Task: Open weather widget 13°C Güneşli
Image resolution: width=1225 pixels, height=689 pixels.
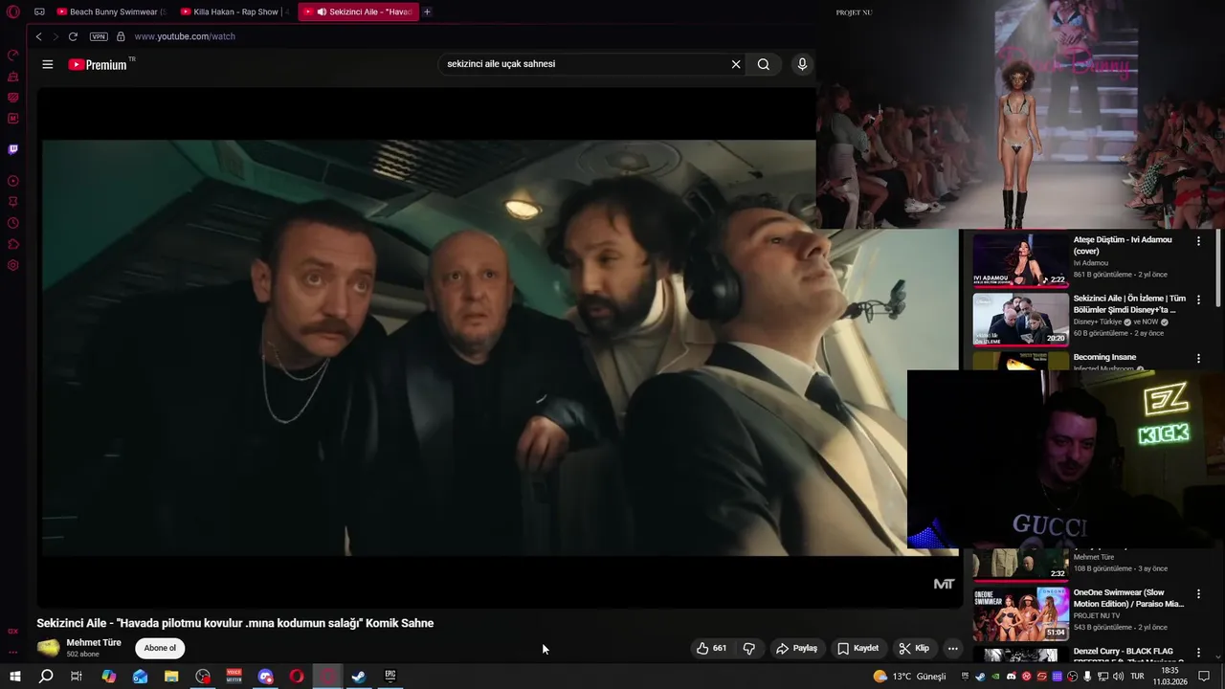Action: [x=909, y=677]
